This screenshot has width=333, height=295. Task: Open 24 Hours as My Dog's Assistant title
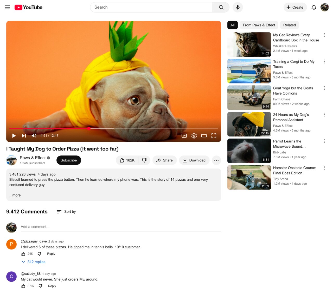coord(291,117)
